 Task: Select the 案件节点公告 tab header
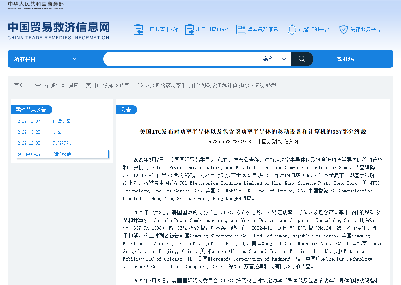(31, 110)
